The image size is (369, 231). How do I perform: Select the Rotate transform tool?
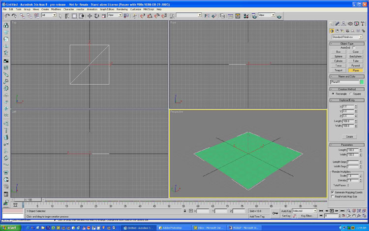tap(97, 16)
